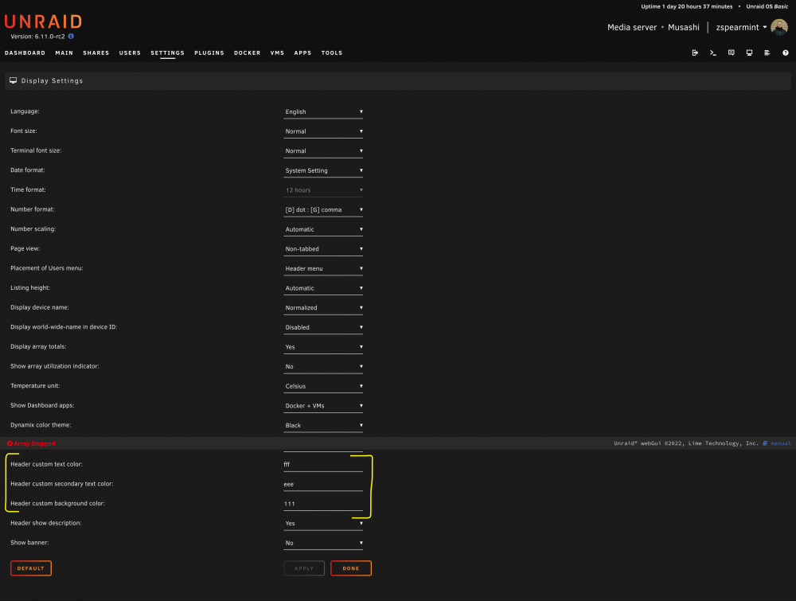Open the system log icon
This screenshot has width=796, height=601.
click(767, 53)
